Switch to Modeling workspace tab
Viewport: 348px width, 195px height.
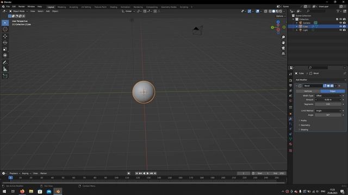click(x=61, y=7)
